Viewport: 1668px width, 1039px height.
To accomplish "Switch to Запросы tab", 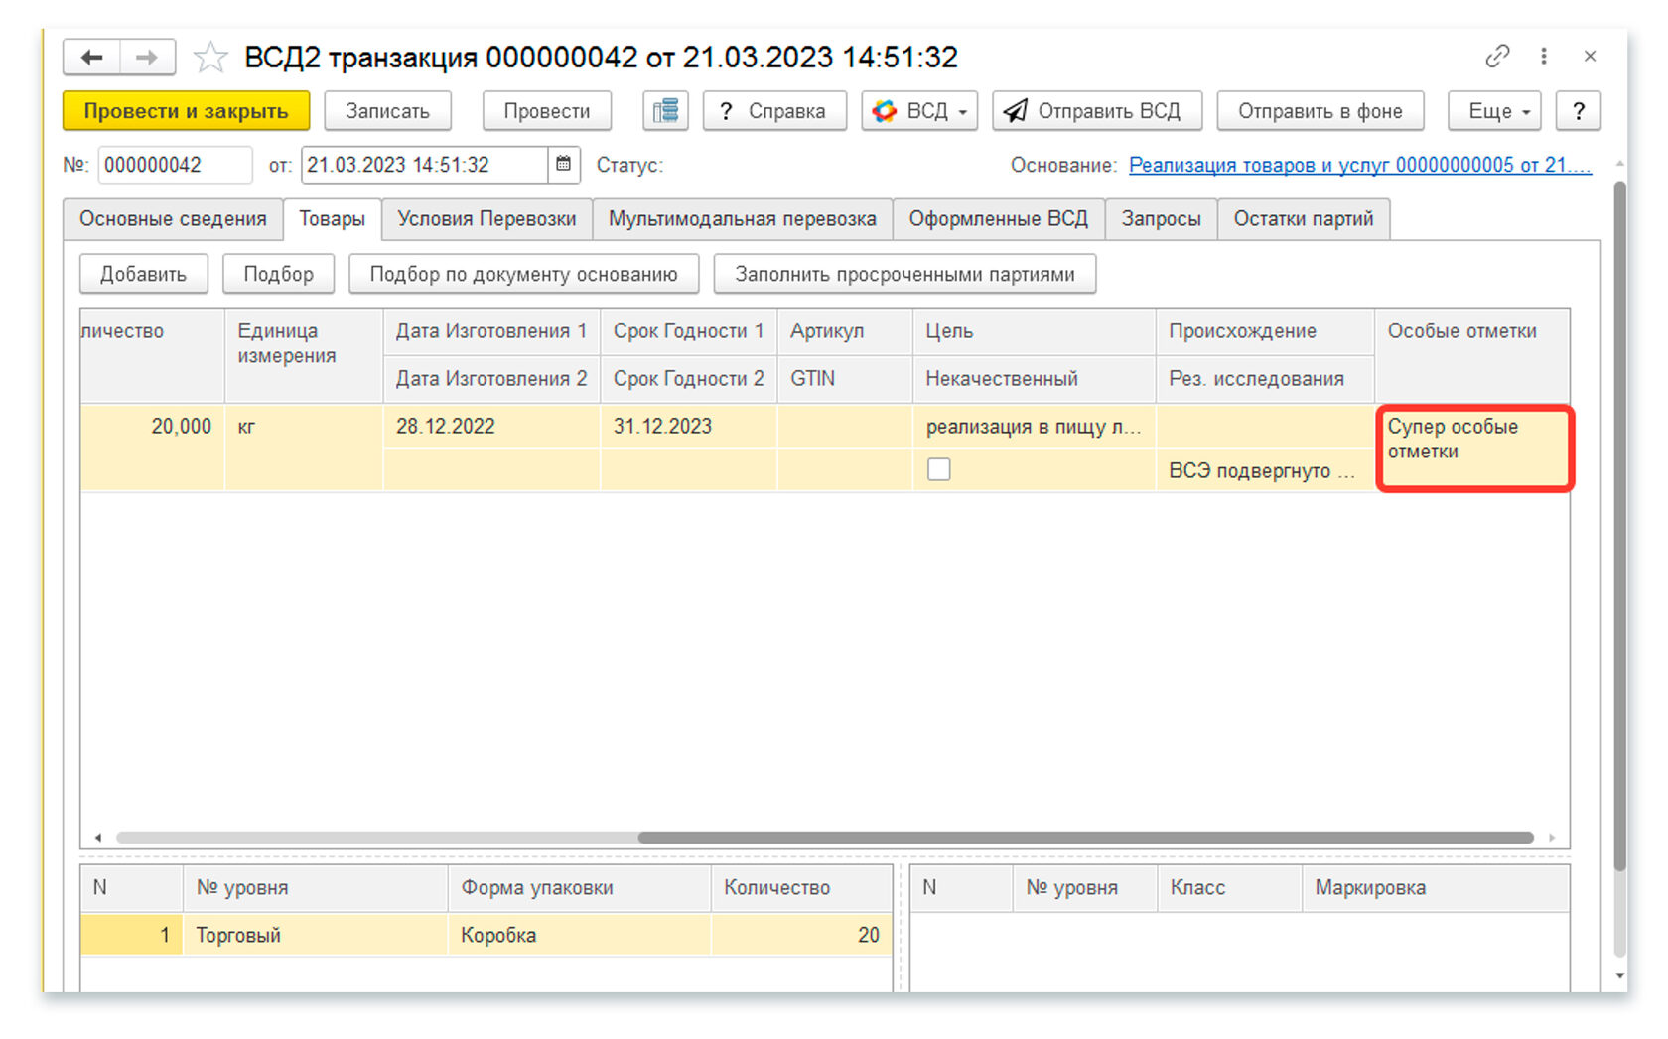I will (x=1161, y=219).
